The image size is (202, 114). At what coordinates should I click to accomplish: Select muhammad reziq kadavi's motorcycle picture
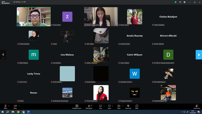pyautogui.click(x=67, y=93)
